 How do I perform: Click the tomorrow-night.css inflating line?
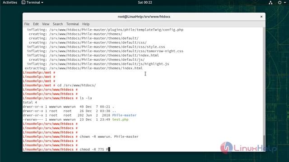click(105, 51)
